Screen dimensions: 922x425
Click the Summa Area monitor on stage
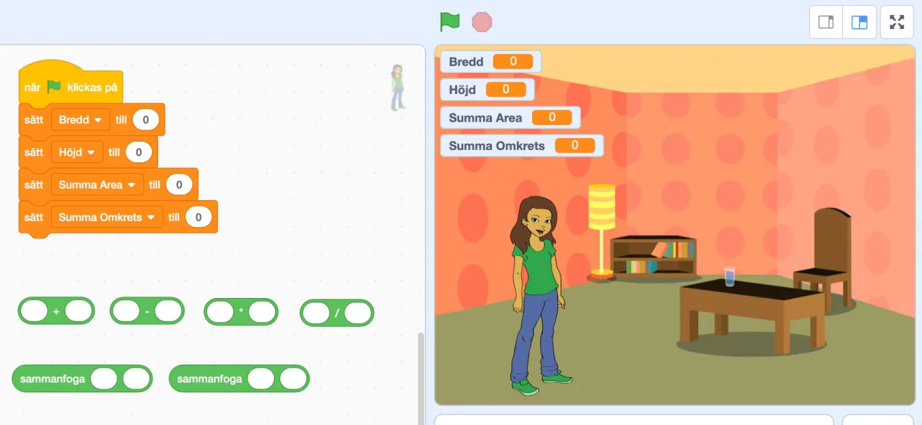(x=510, y=118)
